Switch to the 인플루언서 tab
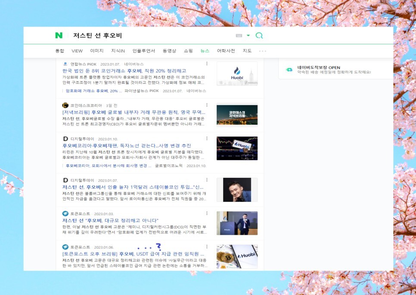Screen dimensions: 416x295 [143, 51]
